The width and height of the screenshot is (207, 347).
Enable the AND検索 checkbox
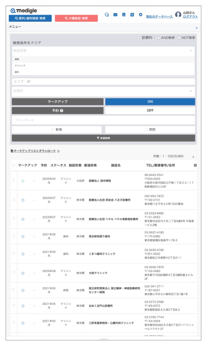pos(158,38)
